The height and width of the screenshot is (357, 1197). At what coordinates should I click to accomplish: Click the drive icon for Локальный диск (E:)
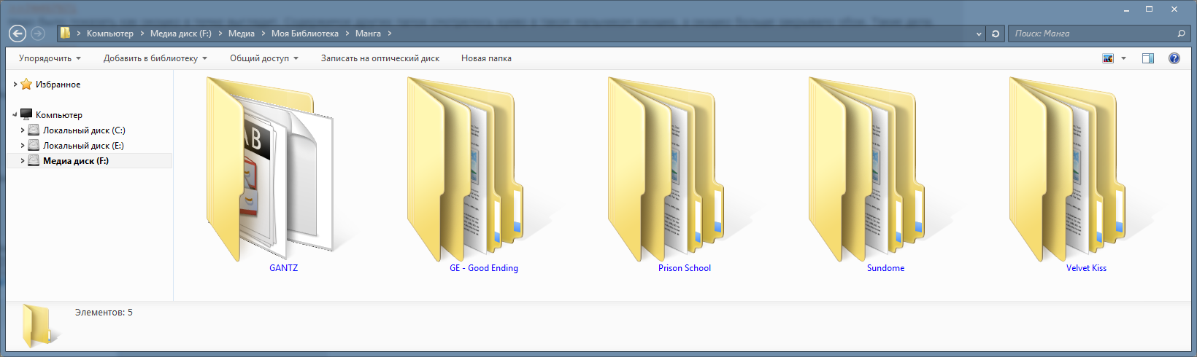[x=34, y=146]
